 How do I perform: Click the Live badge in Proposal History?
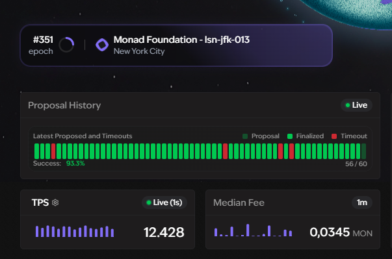pyautogui.click(x=356, y=105)
